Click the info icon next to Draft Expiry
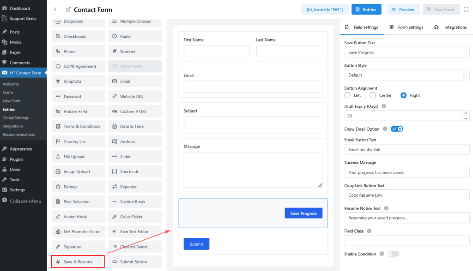Viewport: 473px width, 271px height. pos(384,106)
